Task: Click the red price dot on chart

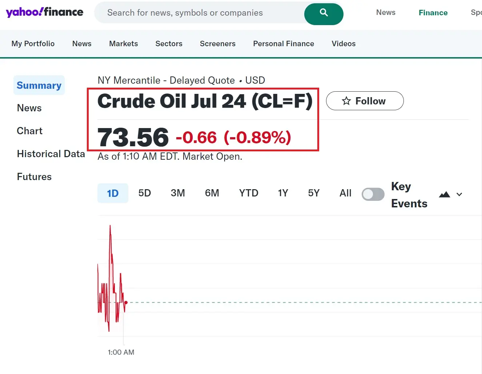Action: pos(126,302)
